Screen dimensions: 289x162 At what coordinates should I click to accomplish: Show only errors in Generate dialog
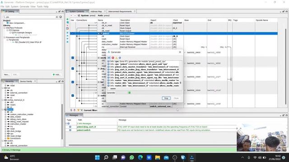click(113, 58)
